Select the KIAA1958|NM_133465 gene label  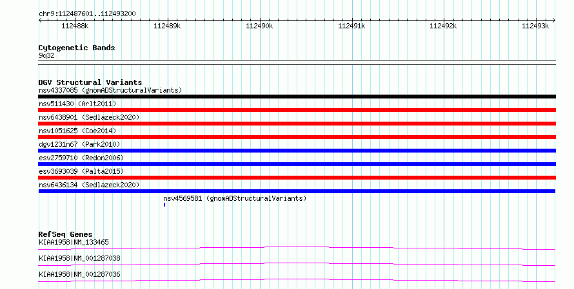click(x=74, y=242)
